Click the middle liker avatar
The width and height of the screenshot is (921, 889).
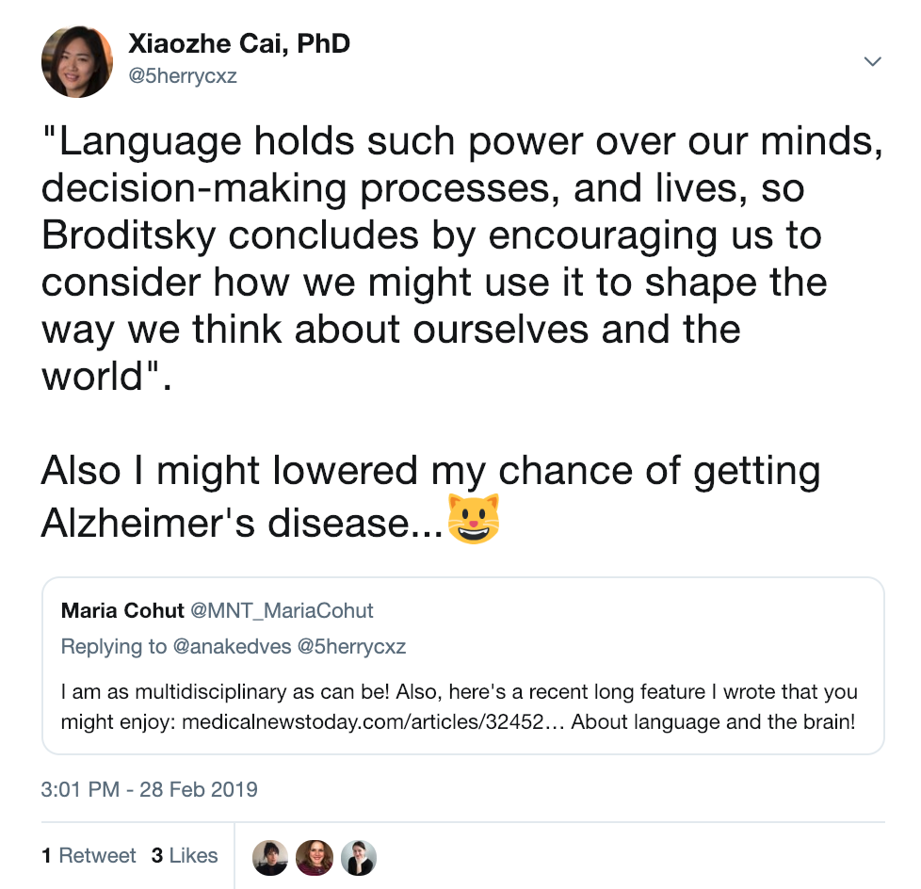(315, 857)
